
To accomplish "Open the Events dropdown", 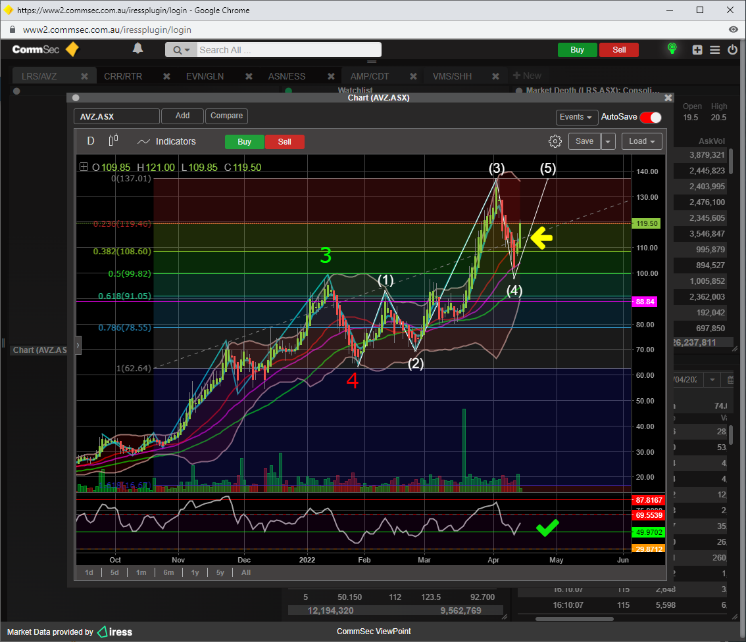I will click(576, 117).
